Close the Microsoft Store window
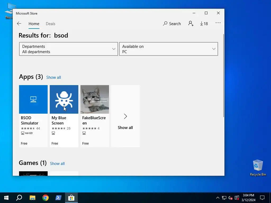This screenshot has width=271, height=203. click(218, 13)
